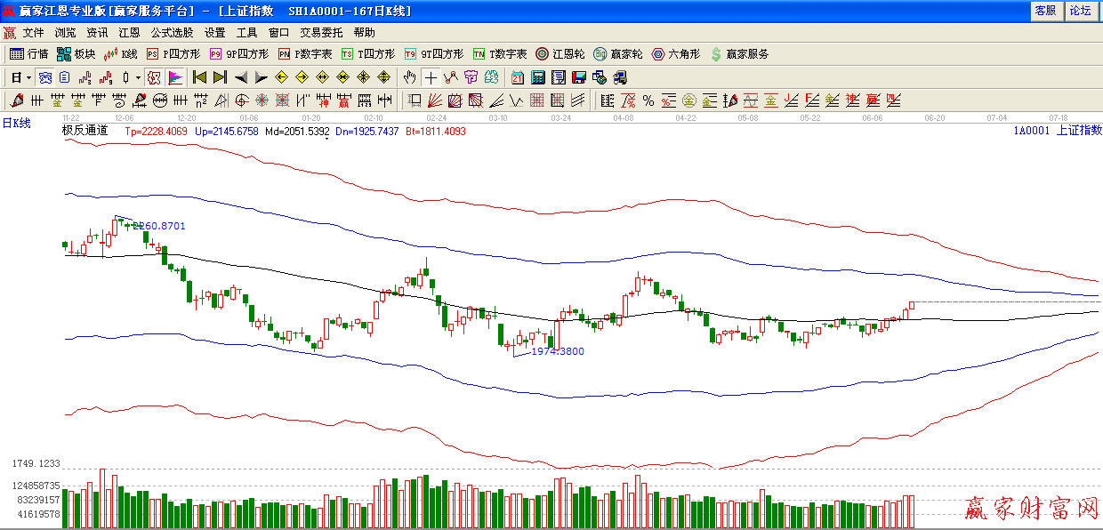This screenshot has height=530, width=1103.
Task: Click the 2260.8701 high price marker
Action: coord(158,227)
